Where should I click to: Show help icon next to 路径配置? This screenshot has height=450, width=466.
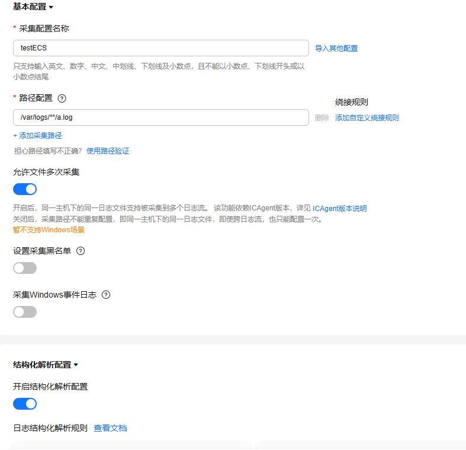[62, 98]
